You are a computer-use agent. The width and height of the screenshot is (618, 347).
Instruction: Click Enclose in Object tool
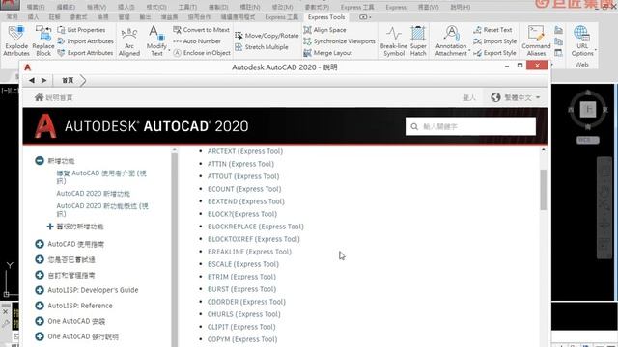(x=202, y=52)
